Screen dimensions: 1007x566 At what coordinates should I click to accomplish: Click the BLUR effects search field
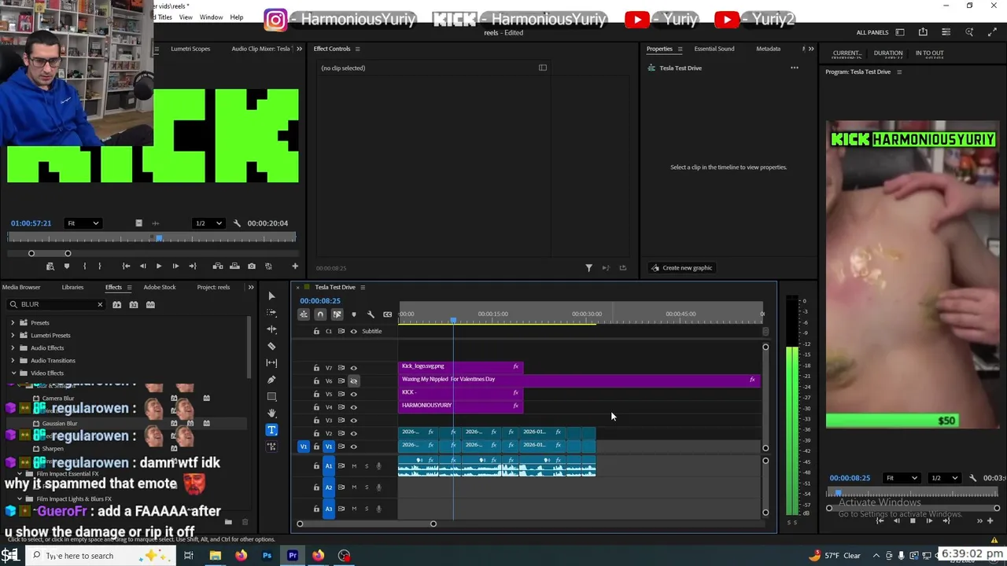[x=55, y=304]
